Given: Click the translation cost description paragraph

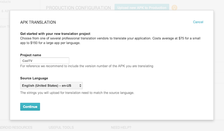Looking at the screenshot, I should [x=110, y=41].
